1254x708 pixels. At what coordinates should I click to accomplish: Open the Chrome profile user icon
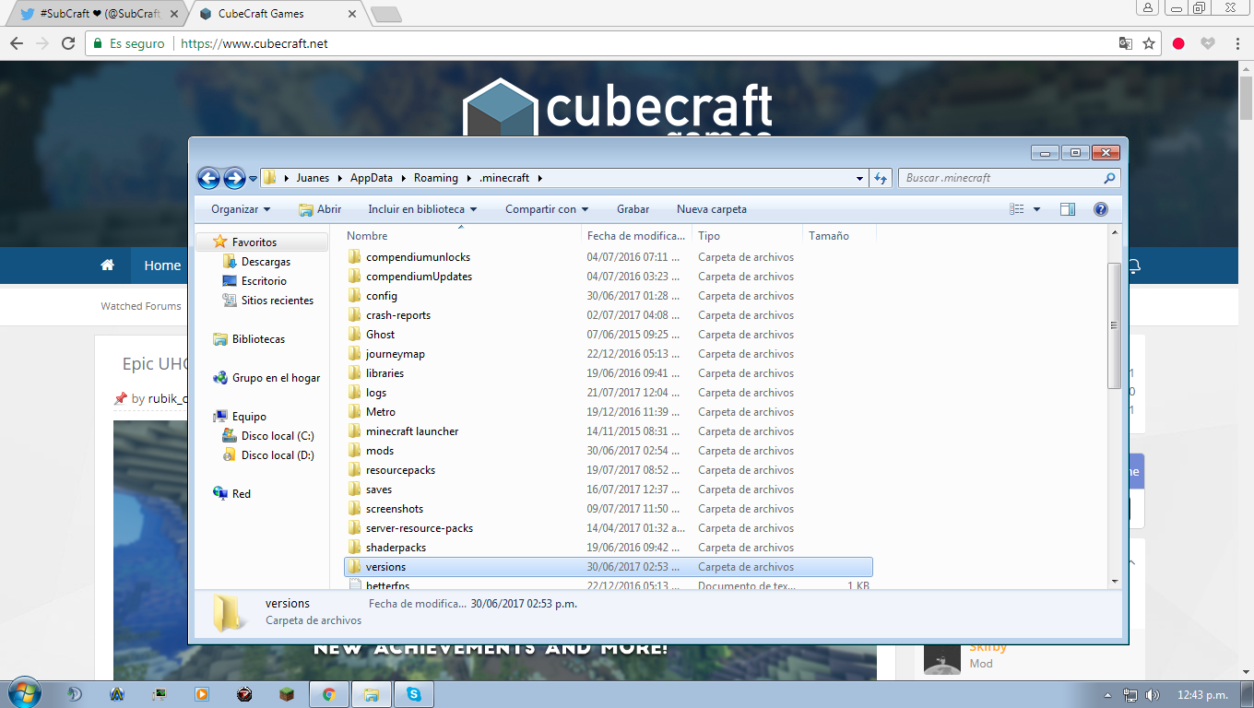tap(1148, 7)
